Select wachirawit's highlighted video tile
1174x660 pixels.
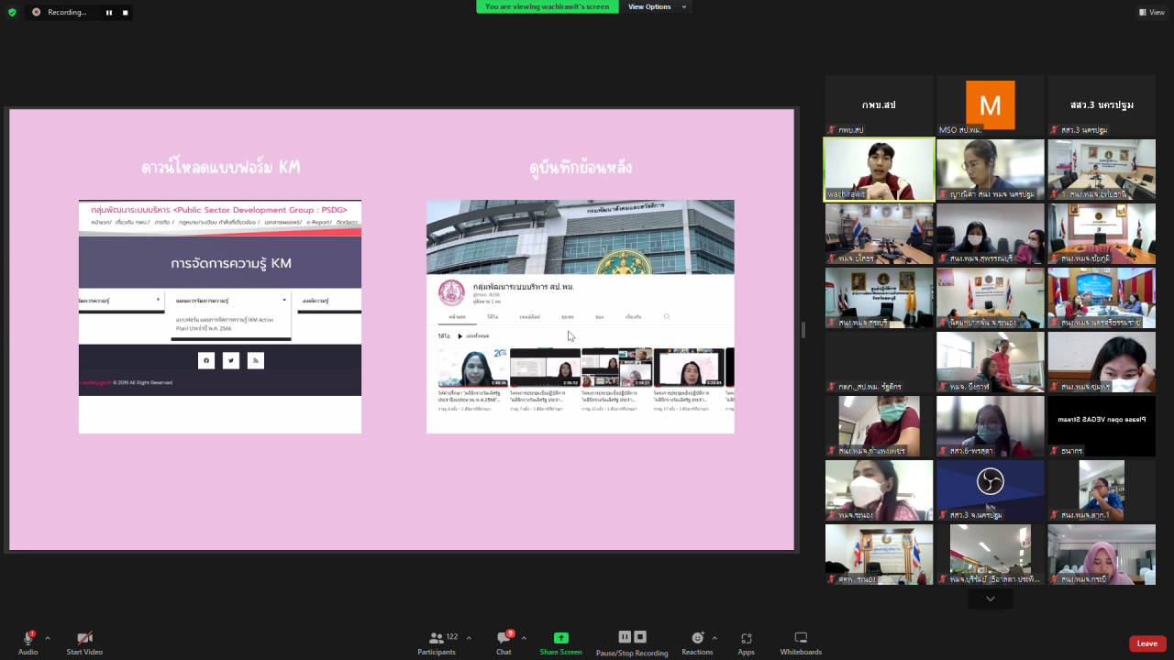click(880, 170)
